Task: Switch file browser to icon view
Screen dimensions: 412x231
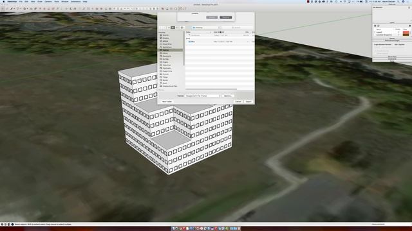Action: click(x=169, y=28)
